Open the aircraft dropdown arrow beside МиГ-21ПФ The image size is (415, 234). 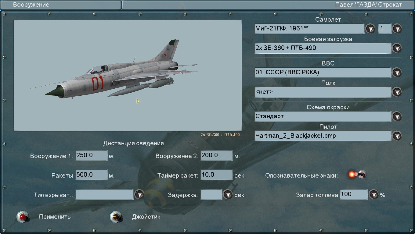pos(370,29)
